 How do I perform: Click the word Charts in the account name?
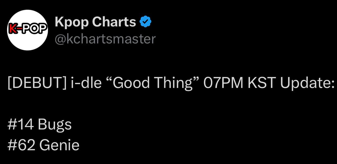point(114,22)
